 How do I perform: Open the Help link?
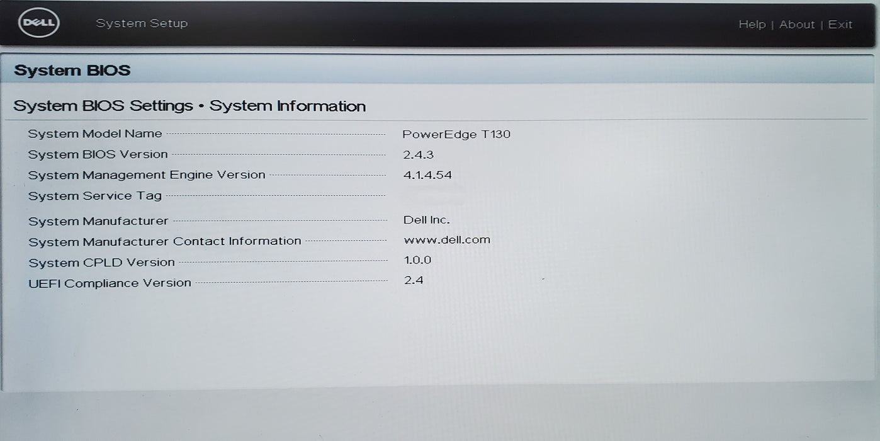click(x=752, y=24)
